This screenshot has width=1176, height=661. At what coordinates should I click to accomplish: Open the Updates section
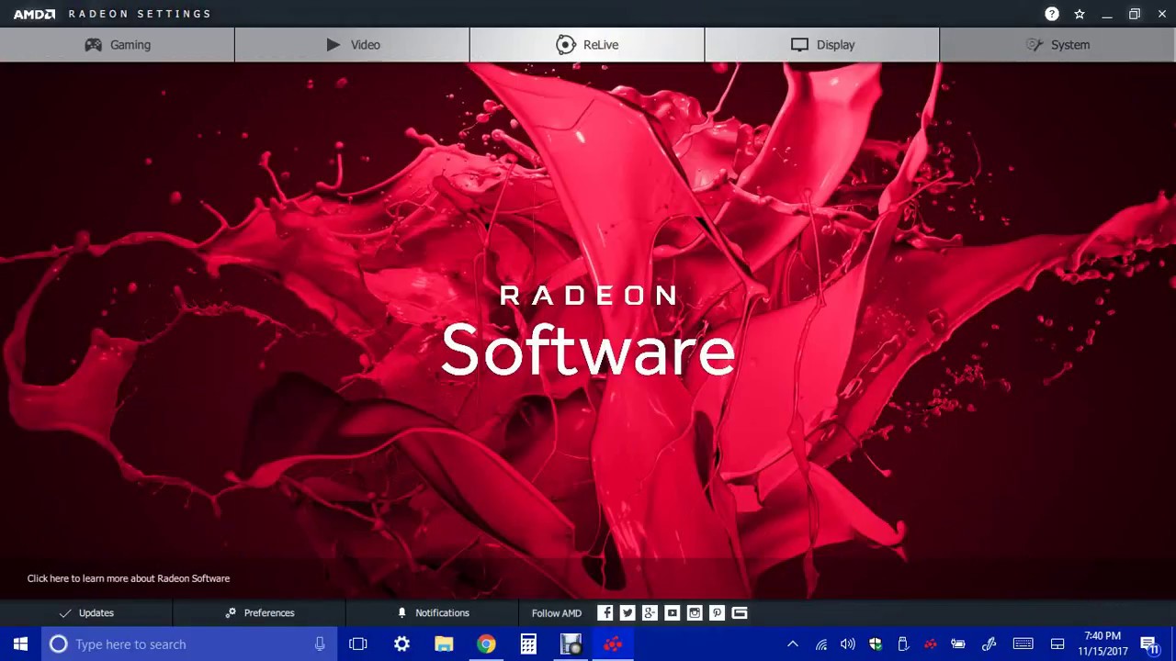[x=86, y=612]
